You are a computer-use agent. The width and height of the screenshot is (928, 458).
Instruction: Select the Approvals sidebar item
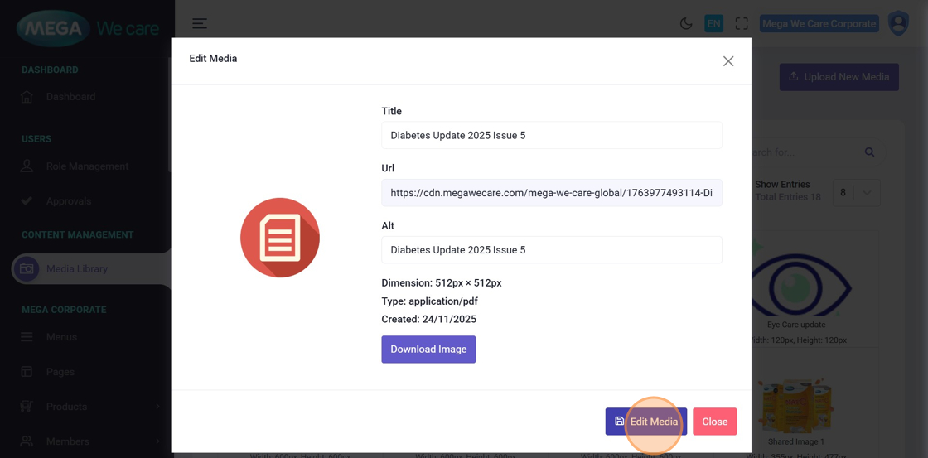[x=69, y=201]
